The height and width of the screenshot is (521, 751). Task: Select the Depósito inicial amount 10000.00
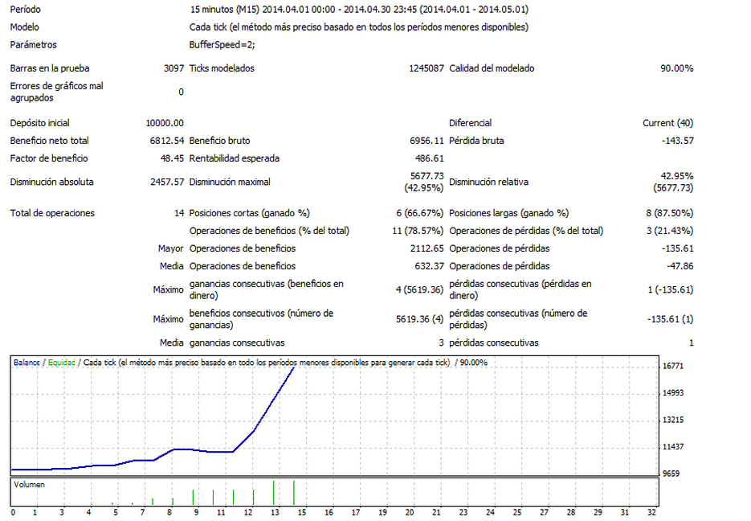point(165,123)
